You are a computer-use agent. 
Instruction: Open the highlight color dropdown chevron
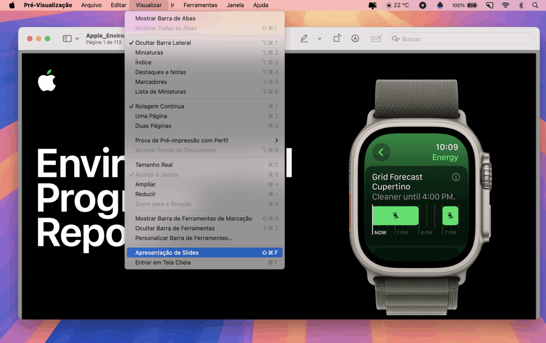point(319,39)
